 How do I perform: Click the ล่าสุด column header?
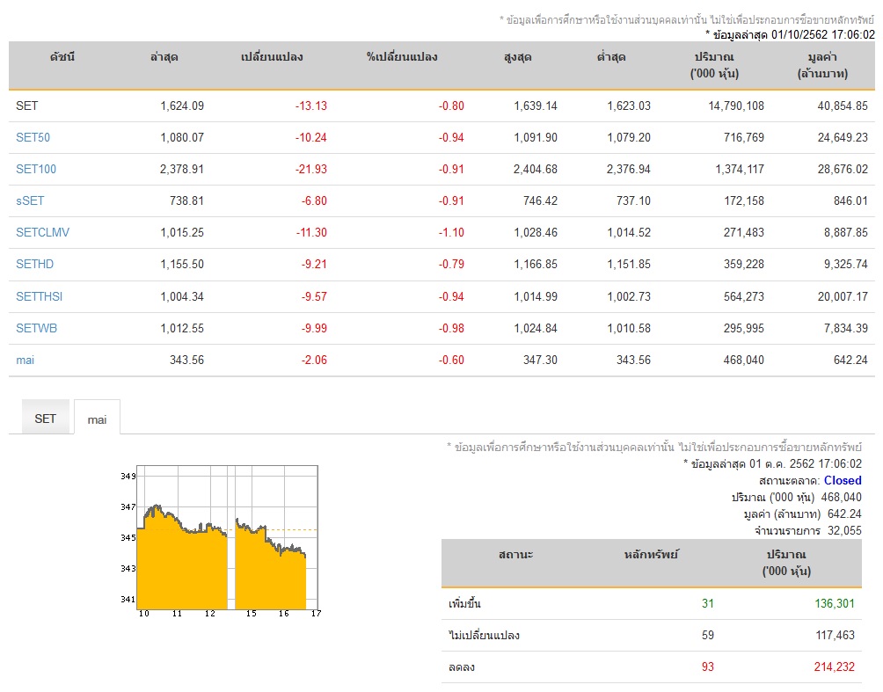point(164,57)
